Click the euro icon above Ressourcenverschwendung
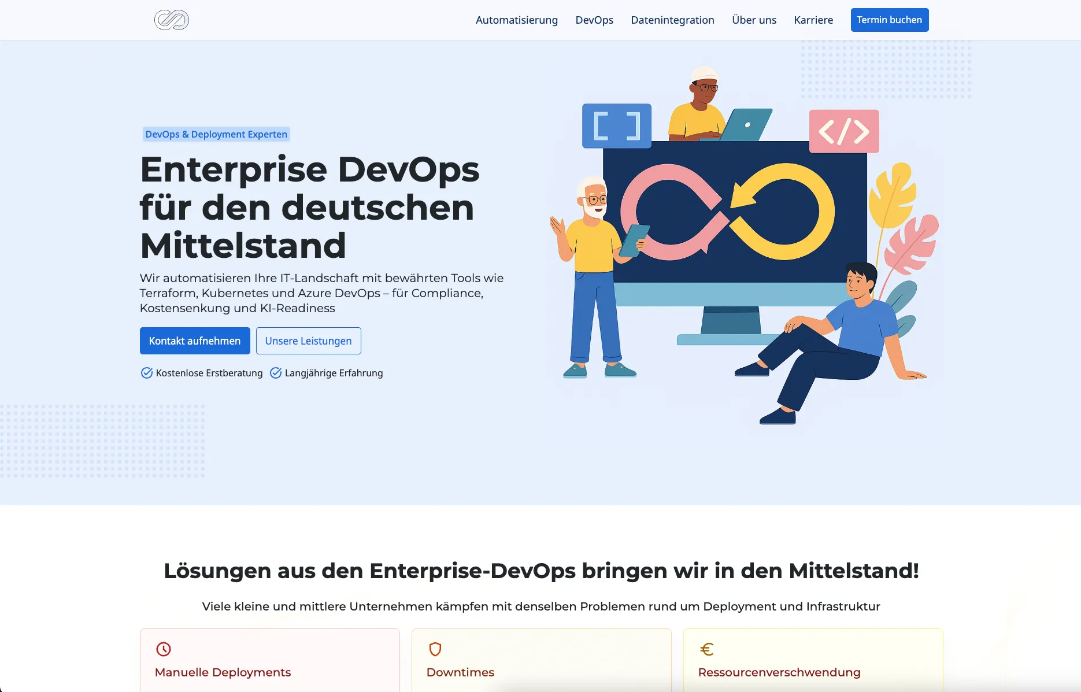The width and height of the screenshot is (1081, 692). 706,649
